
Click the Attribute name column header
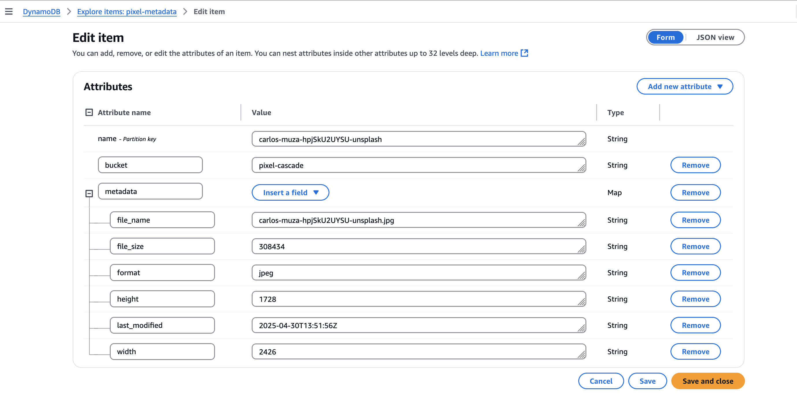point(124,112)
